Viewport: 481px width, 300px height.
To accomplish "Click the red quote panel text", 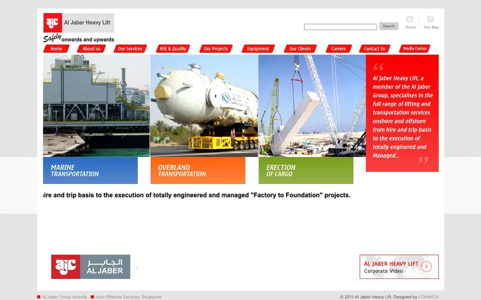I will coord(402,116).
